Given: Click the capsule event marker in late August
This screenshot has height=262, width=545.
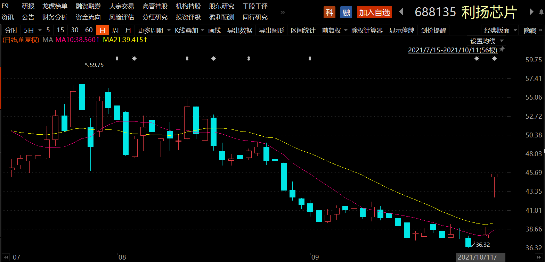Looking at the screenshot, I should pyautogui.click(x=249, y=59).
